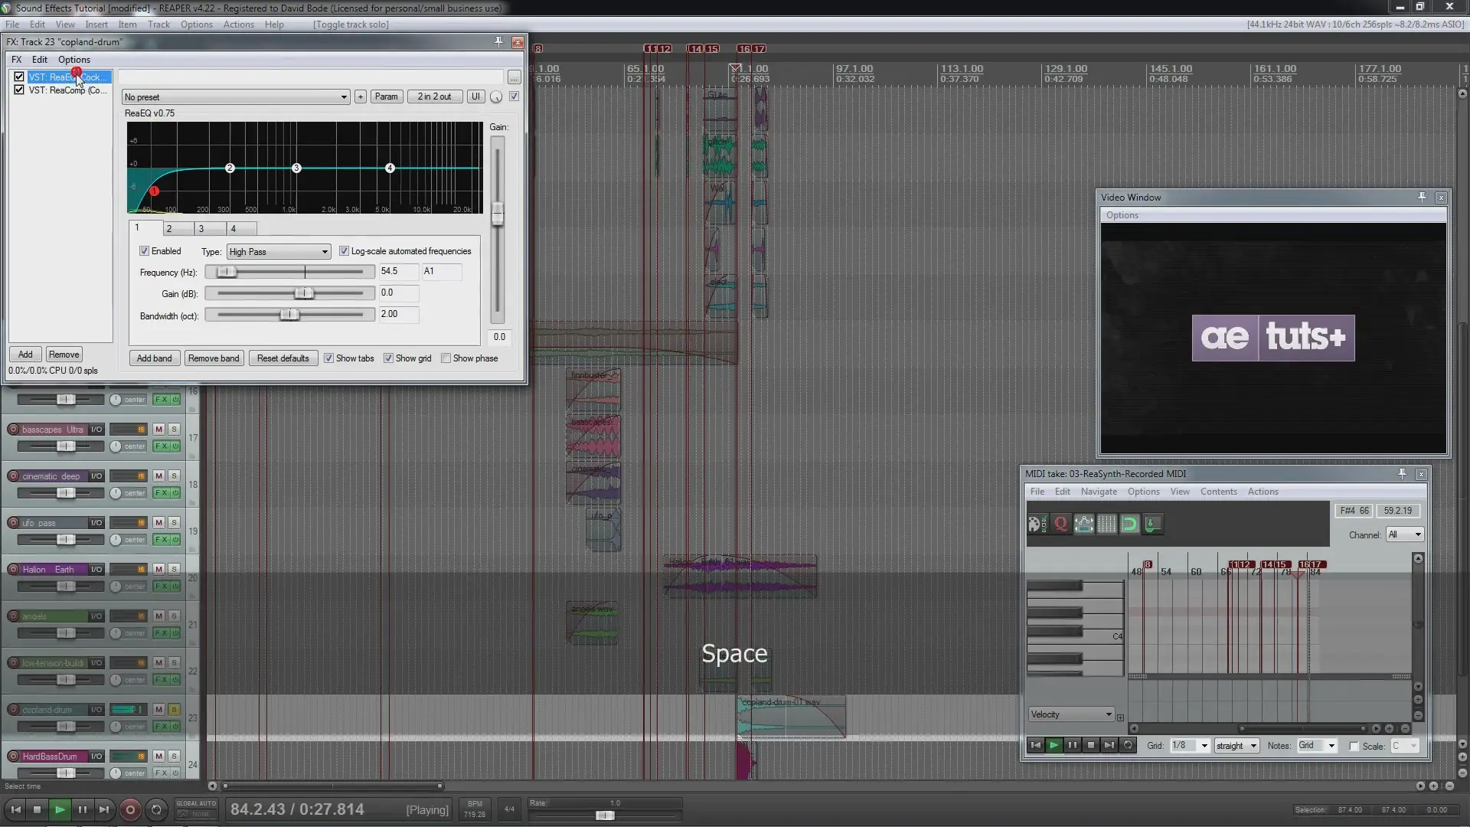Open the Grid 1/8 dropdown
Image resolution: width=1470 pixels, height=827 pixels.
coord(1190,746)
